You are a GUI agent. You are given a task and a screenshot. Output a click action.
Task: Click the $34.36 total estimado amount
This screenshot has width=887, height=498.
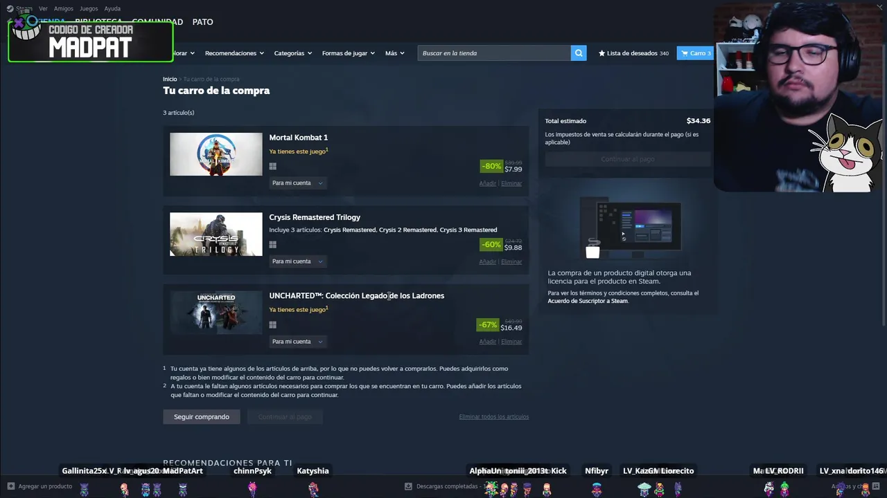coord(699,121)
